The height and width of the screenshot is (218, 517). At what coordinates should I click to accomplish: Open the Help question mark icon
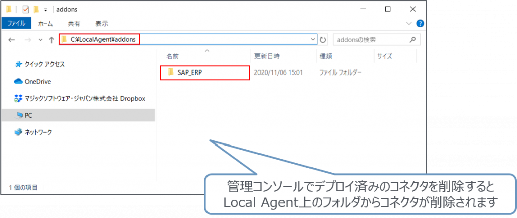point(420,24)
